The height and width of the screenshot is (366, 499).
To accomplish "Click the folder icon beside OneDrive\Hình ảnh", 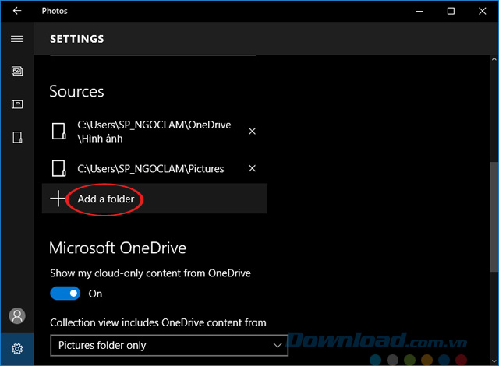I will 59,131.
